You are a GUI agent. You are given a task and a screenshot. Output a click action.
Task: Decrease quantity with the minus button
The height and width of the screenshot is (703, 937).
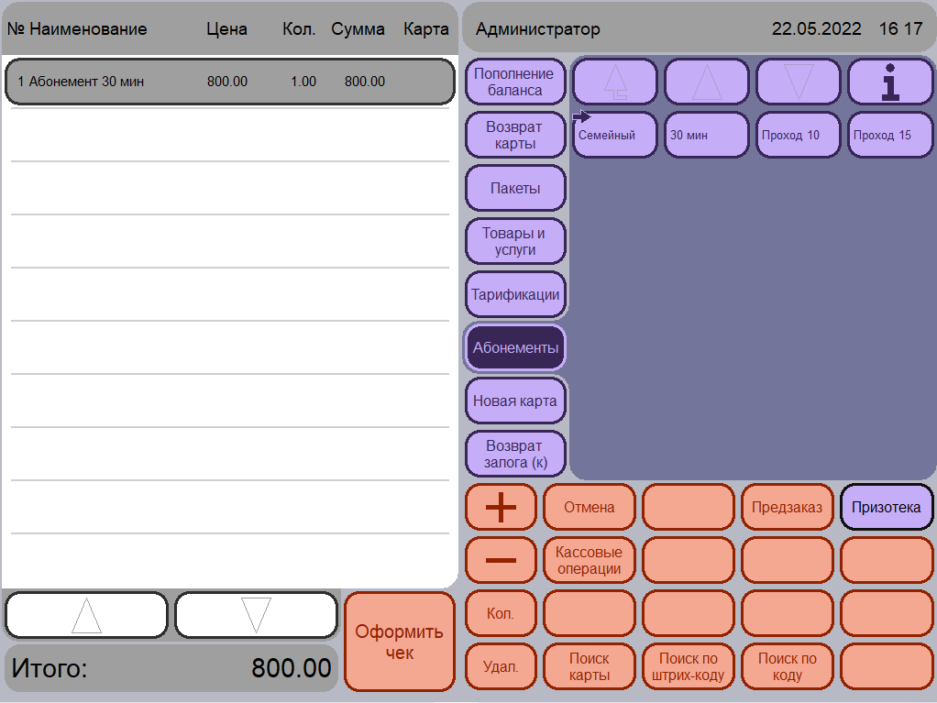click(501, 560)
